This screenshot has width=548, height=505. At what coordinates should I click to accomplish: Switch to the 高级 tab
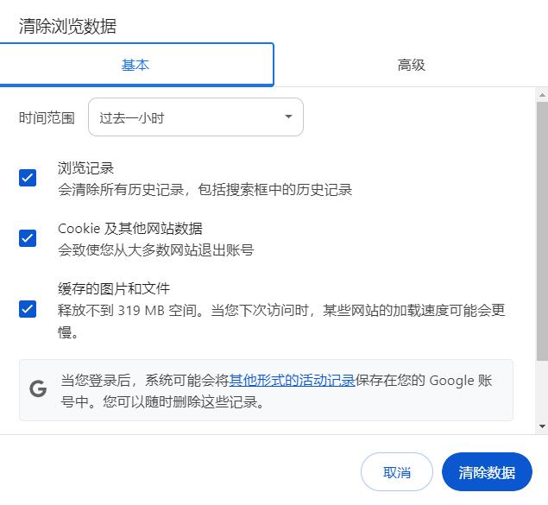pos(411,65)
